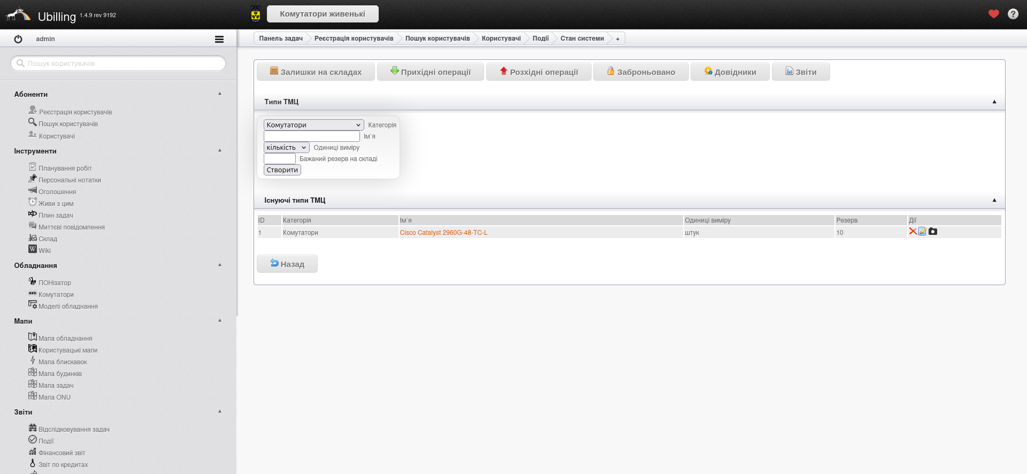The height and width of the screenshot is (474, 1027).
Task: Collapse the Абоненти sidebar group
Action: click(220, 94)
